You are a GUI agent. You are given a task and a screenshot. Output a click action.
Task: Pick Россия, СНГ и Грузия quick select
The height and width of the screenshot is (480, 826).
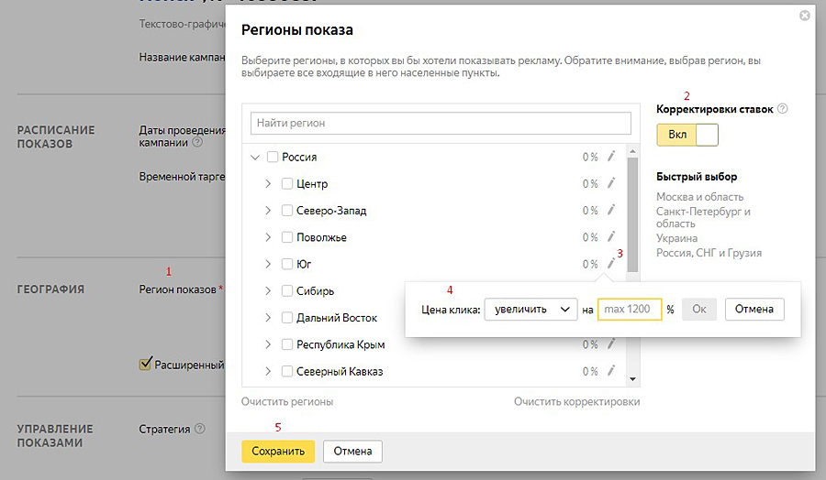tap(709, 253)
